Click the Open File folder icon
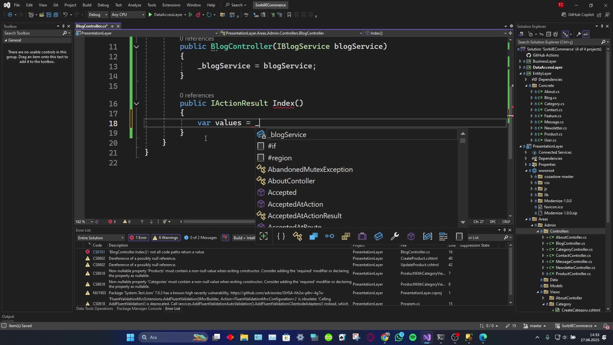 [42, 15]
